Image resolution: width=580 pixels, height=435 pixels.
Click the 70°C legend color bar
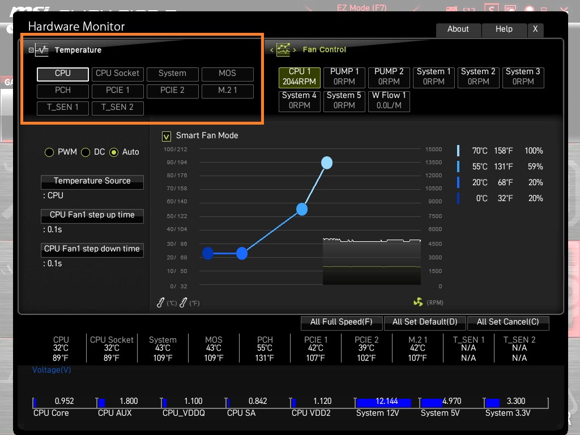click(458, 151)
